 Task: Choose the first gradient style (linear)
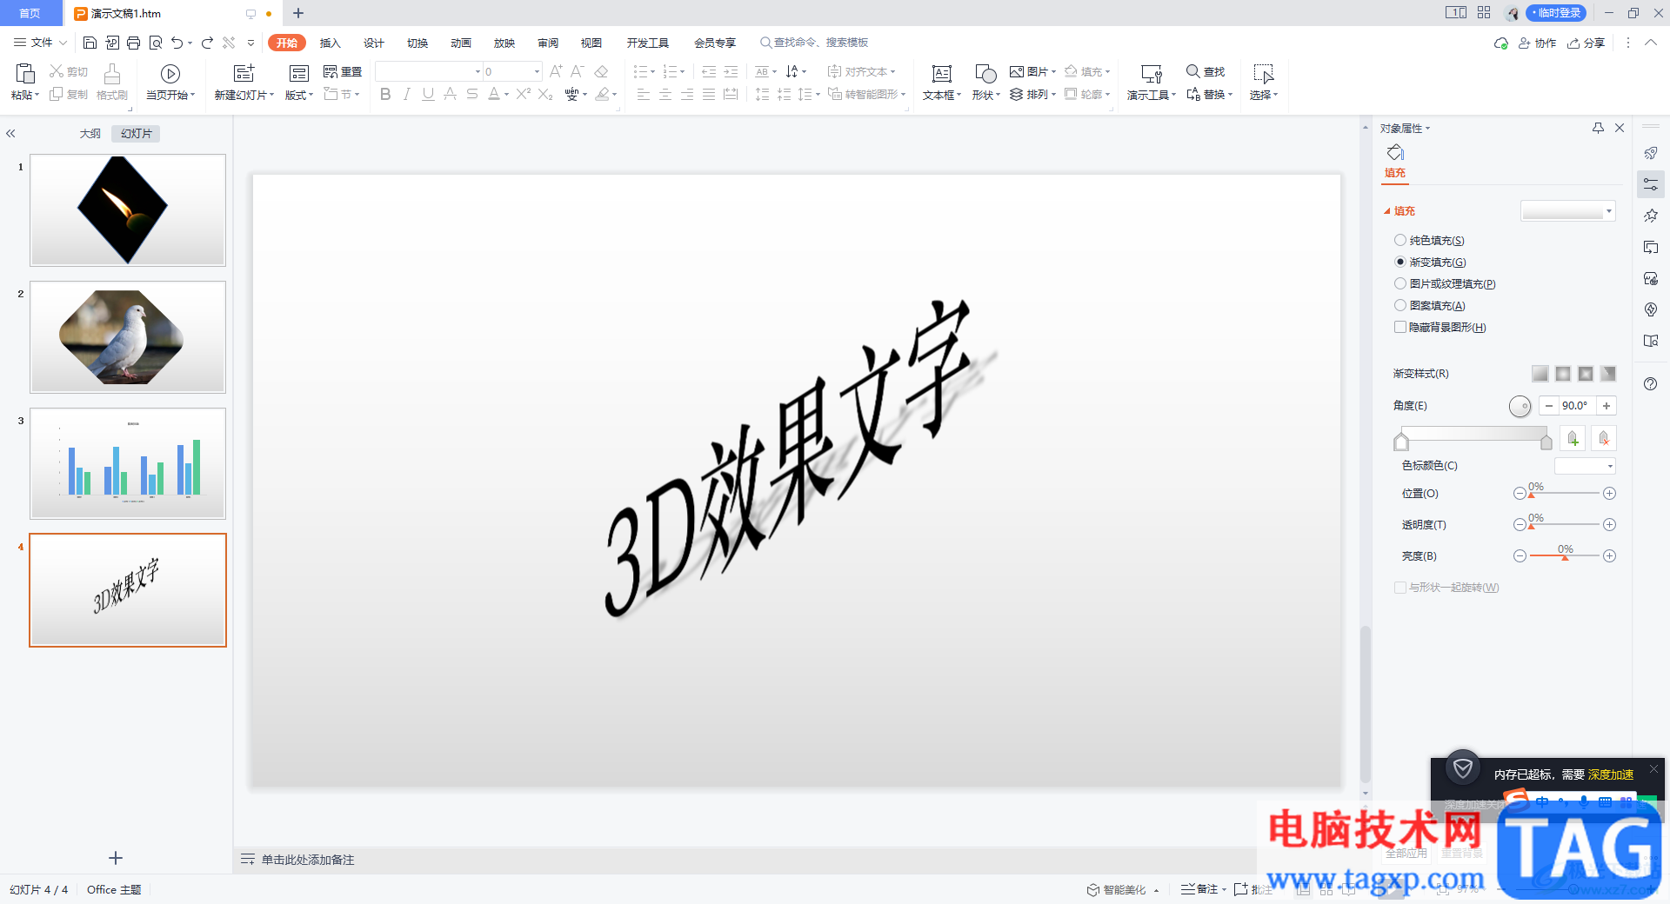coord(1540,374)
